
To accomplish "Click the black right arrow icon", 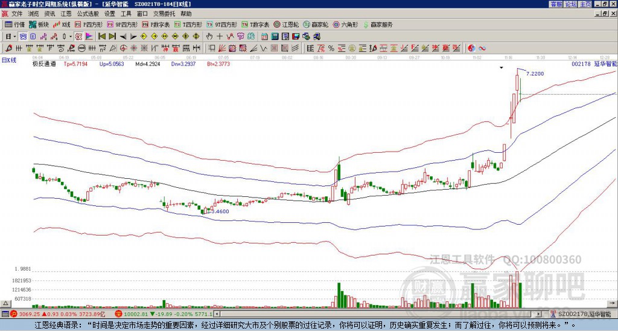I will [133, 36].
